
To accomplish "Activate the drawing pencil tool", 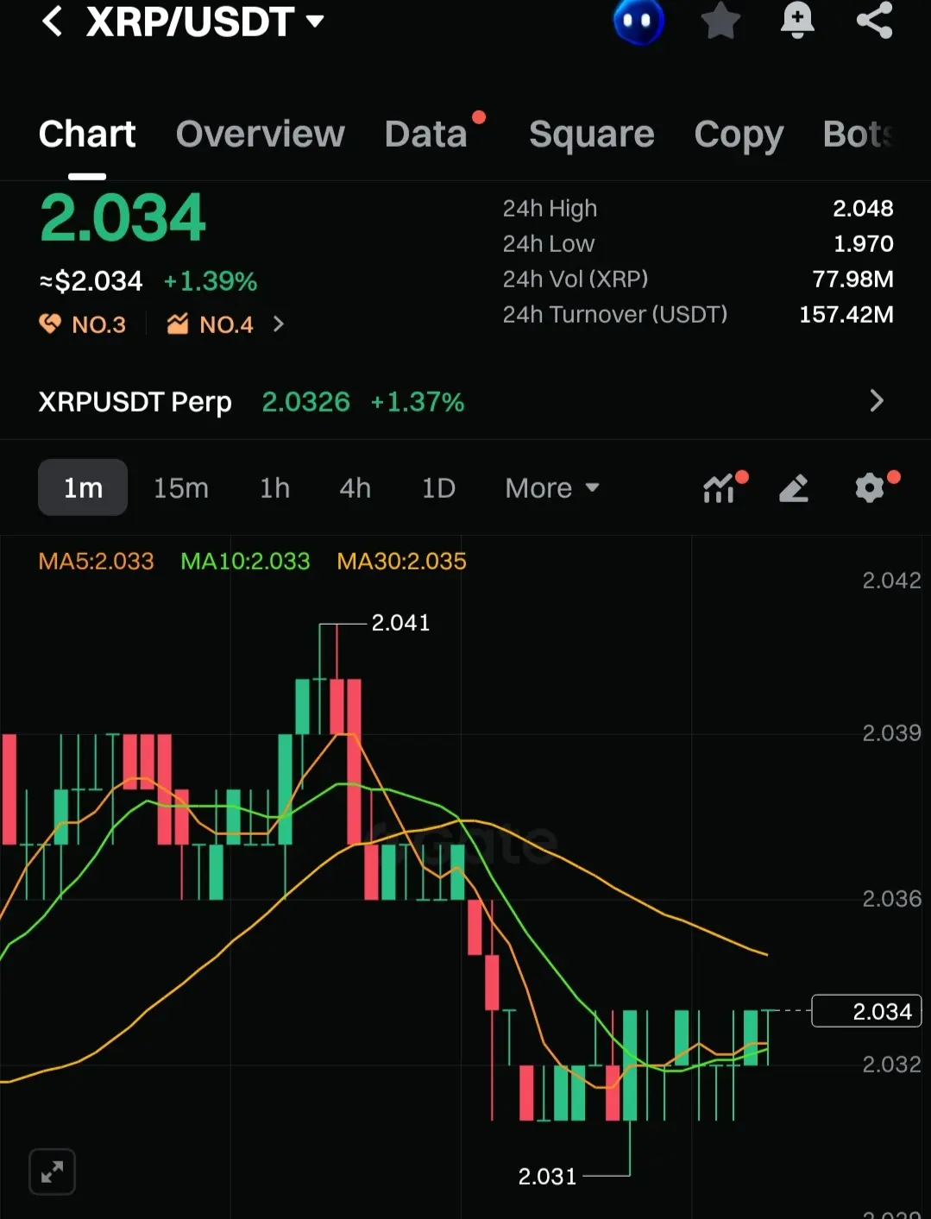I will tap(794, 488).
